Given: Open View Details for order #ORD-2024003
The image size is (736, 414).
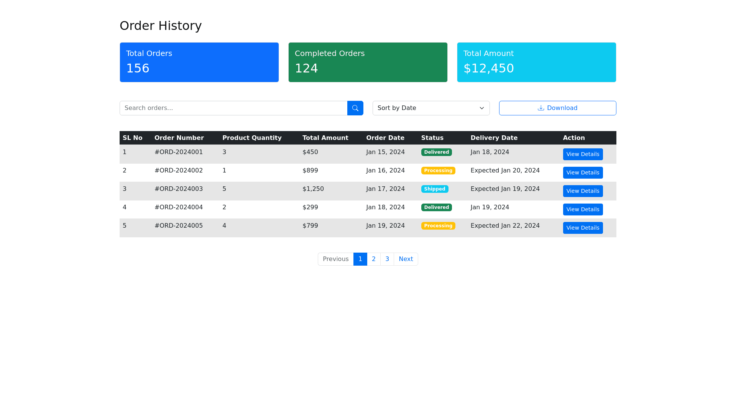Looking at the screenshot, I should (x=582, y=191).
